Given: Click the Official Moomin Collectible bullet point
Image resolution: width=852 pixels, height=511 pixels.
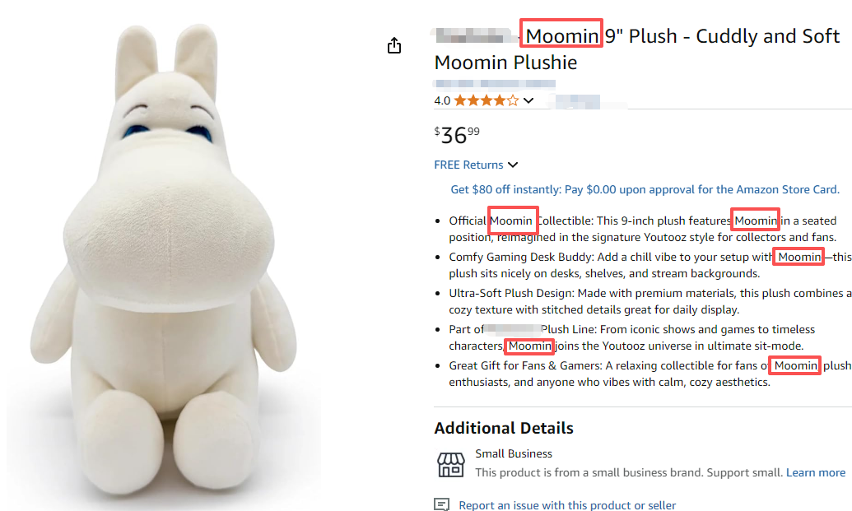Looking at the screenshot, I should point(643,229).
